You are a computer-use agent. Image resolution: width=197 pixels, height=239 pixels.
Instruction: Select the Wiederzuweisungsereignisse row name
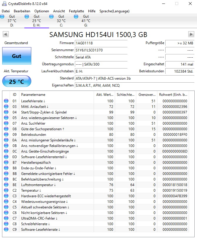44,201
